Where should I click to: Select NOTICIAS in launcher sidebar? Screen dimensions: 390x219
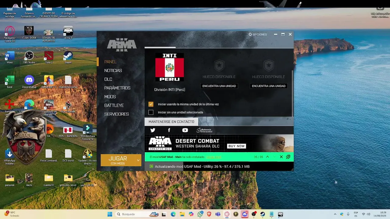pyautogui.click(x=113, y=71)
